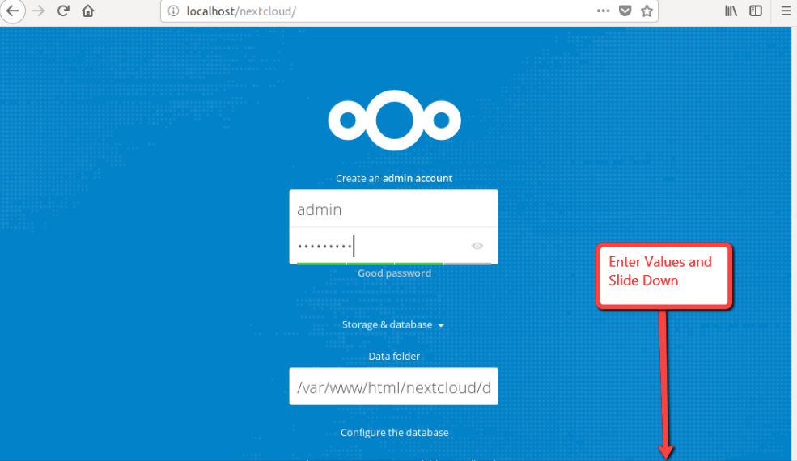Click the 'Create an admin account' heading
The image size is (797, 461).
coord(394,179)
